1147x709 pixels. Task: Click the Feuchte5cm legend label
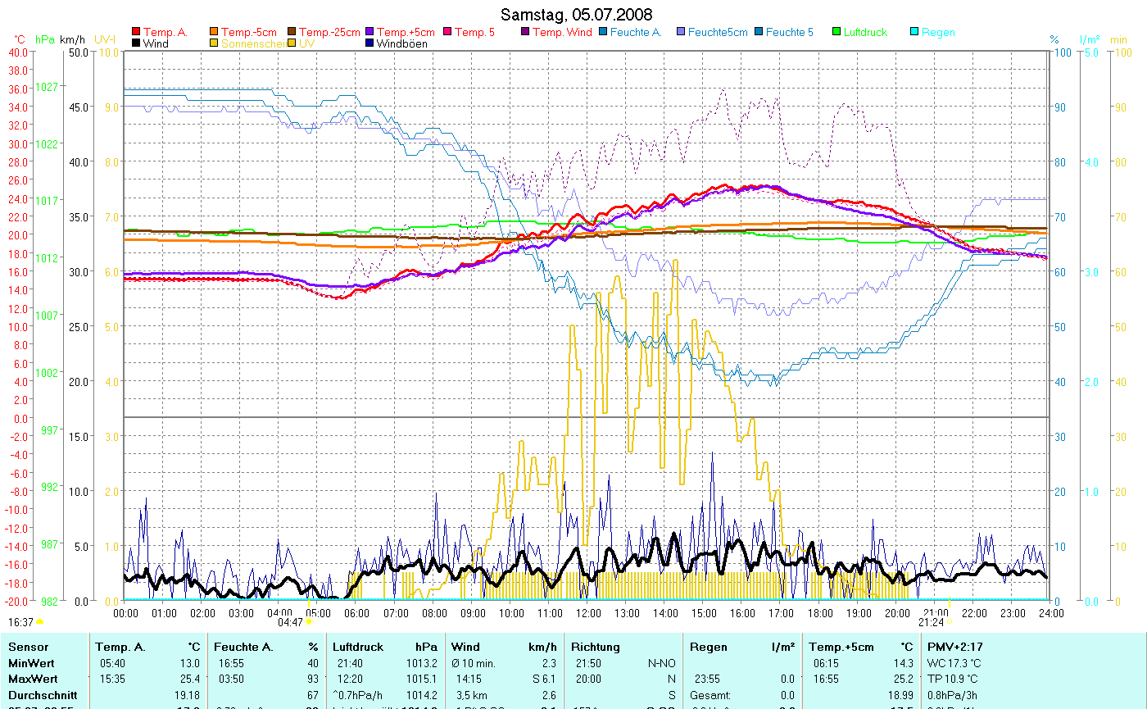tap(717, 33)
